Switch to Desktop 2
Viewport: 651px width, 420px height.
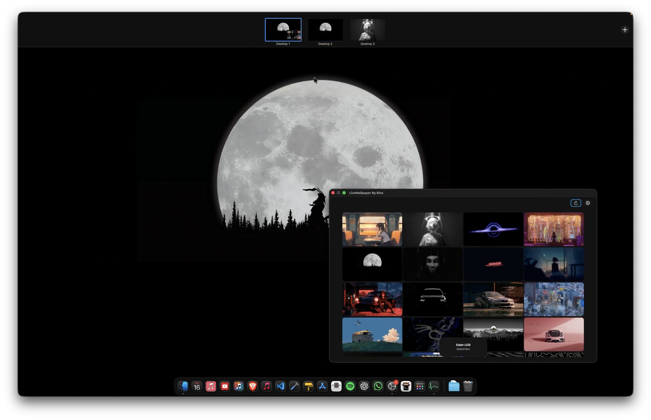pyautogui.click(x=325, y=29)
